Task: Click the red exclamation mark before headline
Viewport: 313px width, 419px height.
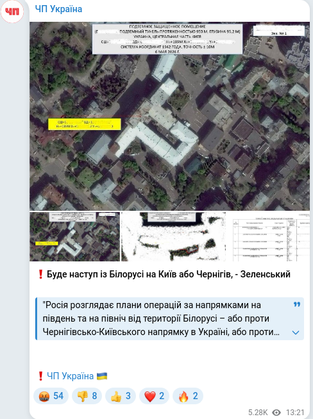Action: click(x=40, y=274)
